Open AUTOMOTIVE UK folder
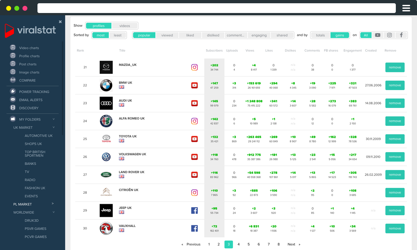Screen dimensions: 417x250 (x=38, y=136)
